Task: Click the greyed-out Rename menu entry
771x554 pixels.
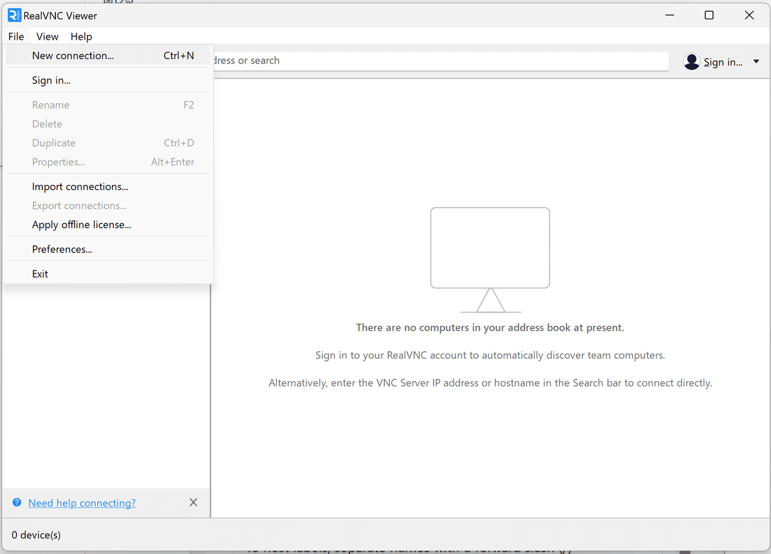Action: (x=108, y=105)
